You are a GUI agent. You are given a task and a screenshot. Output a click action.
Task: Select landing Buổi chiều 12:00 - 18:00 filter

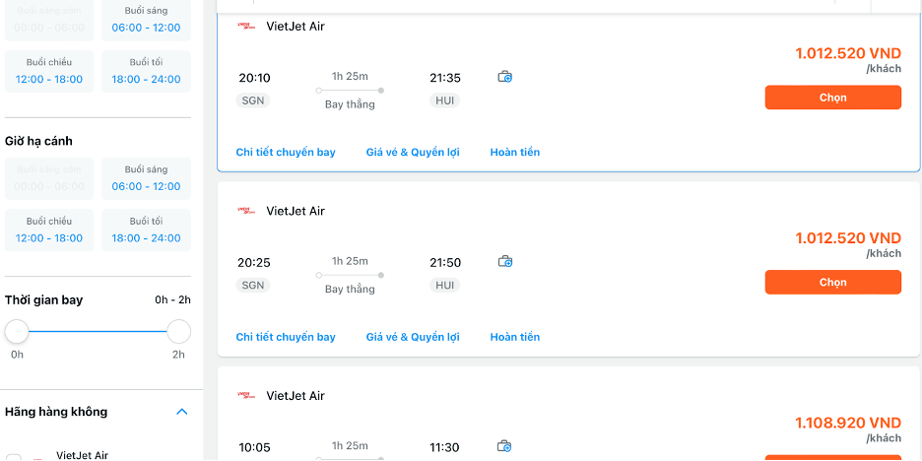(49, 230)
